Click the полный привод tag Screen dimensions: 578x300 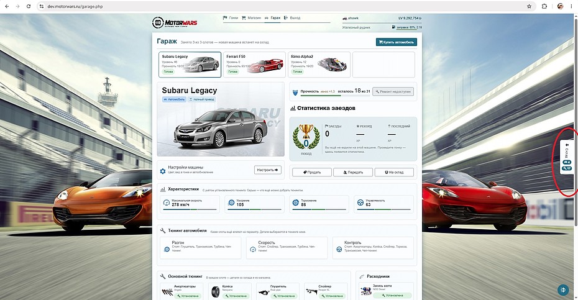click(x=201, y=99)
